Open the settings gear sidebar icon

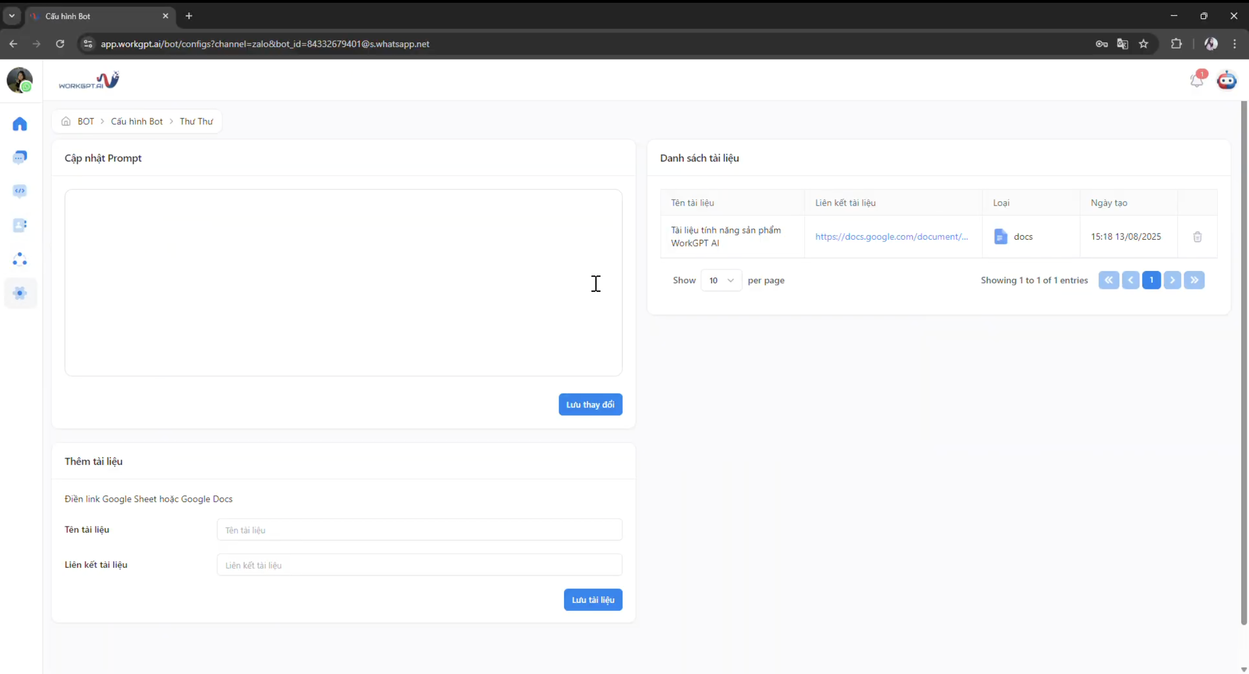click(x=20, y=293)
